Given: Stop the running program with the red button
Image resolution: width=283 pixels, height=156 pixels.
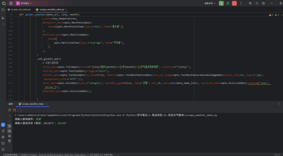Looking at the screenshot, I should 234,3.
